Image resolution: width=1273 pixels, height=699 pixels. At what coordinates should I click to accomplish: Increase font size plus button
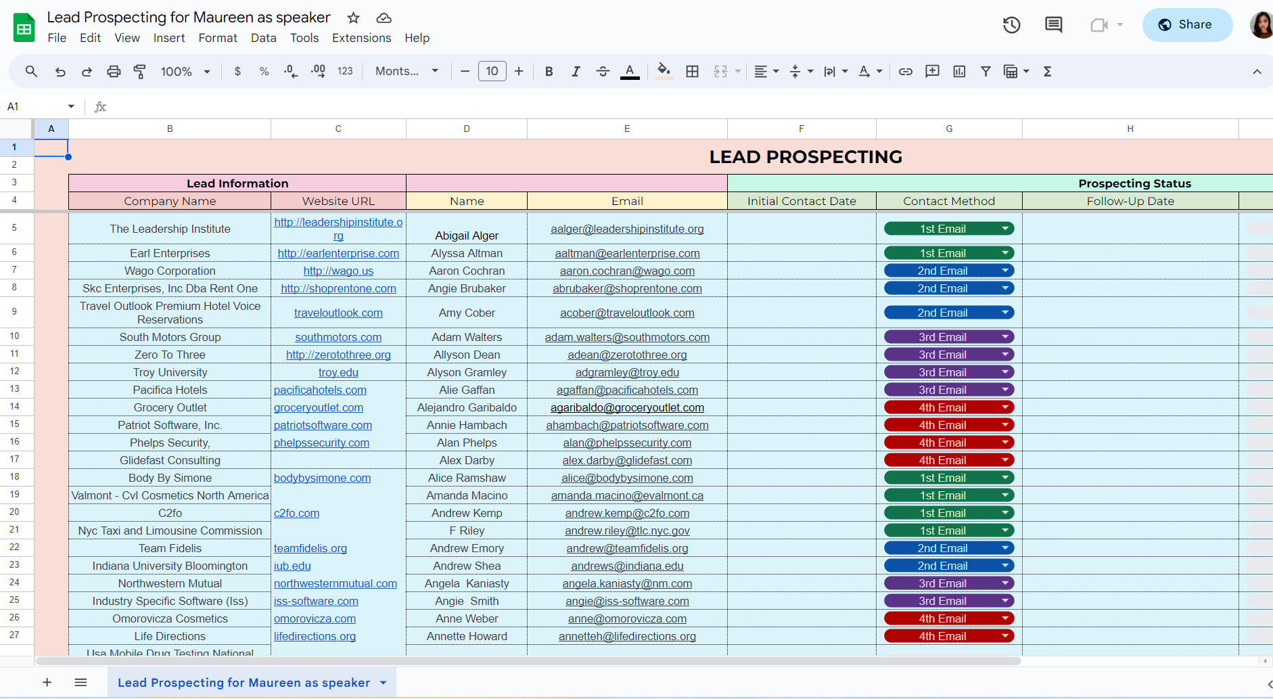pyautogui.click(x=519, y=71)
